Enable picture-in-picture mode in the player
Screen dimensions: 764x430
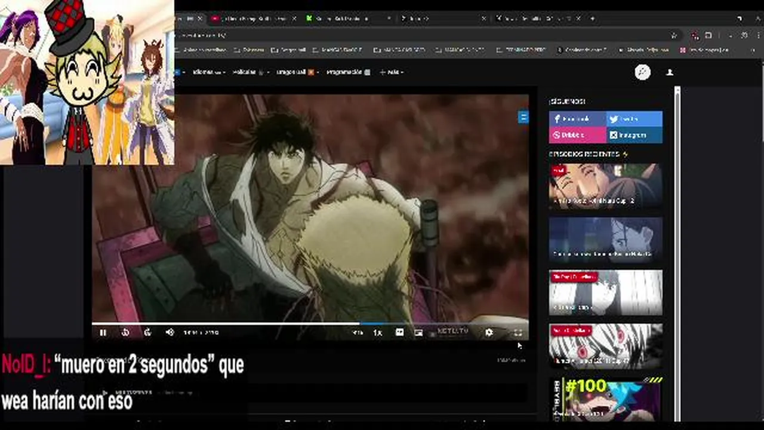point(418,333)
